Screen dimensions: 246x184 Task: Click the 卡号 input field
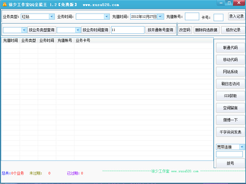[218, 17]
